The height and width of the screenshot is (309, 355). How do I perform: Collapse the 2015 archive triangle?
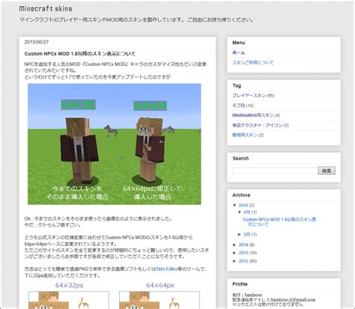coord(234,205)
